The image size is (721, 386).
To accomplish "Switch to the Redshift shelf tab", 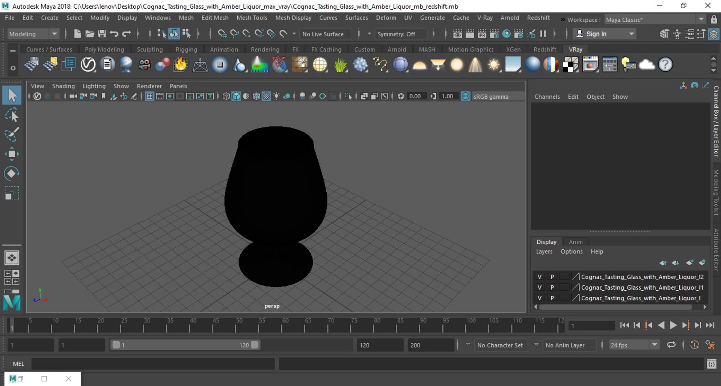I will [545, 49].
